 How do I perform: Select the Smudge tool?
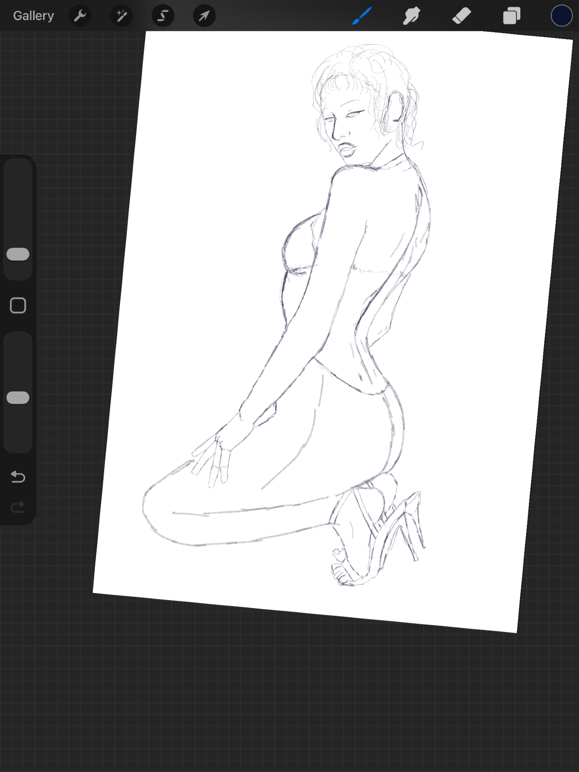(411, 16)
